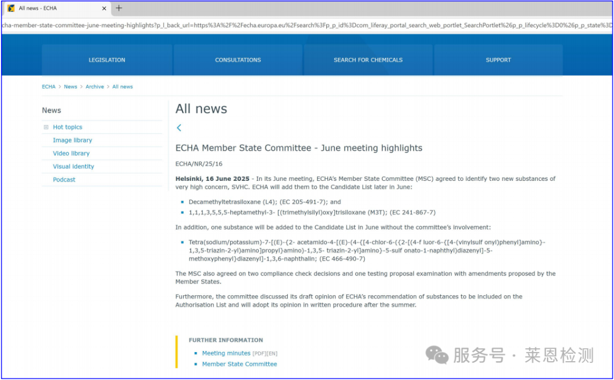This screenshot has width=614, height=380.
Task: Expand the Hot topics tree item
Action: pos(46,127)
